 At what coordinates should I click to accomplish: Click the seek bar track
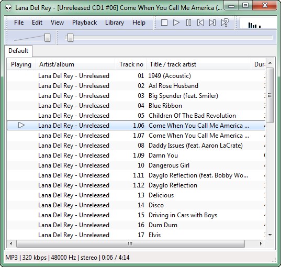(x=169, y=38)
